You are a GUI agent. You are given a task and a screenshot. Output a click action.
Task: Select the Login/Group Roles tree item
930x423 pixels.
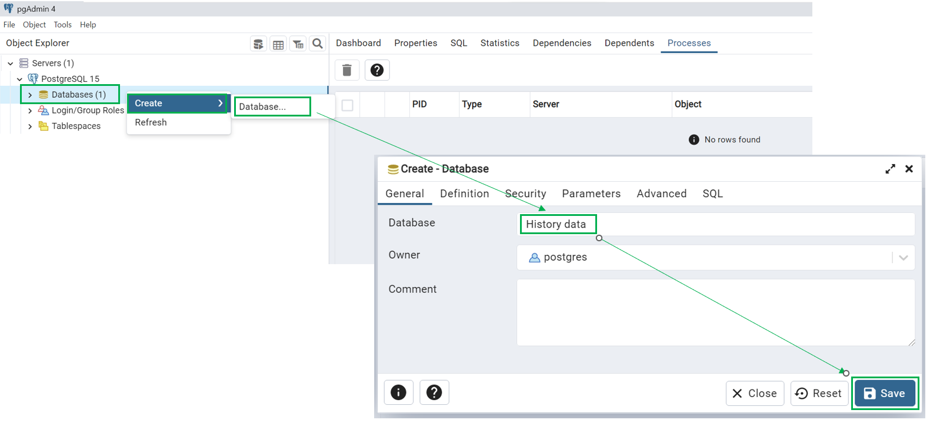click(88, 110)
